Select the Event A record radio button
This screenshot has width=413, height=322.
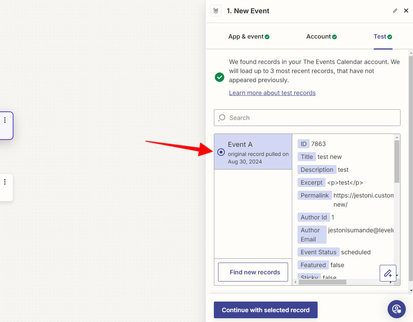click(x=221, y=152)
